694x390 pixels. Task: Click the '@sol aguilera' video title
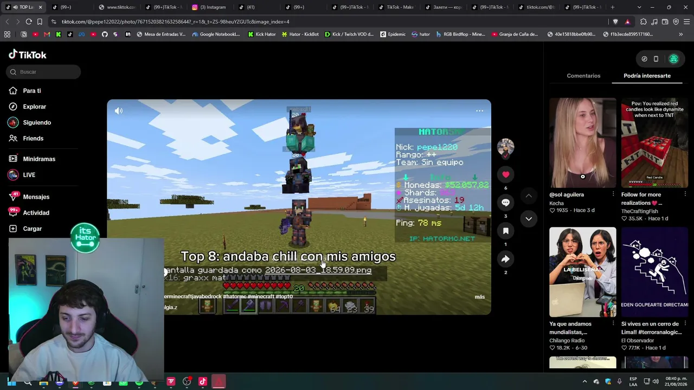[567, 195]
